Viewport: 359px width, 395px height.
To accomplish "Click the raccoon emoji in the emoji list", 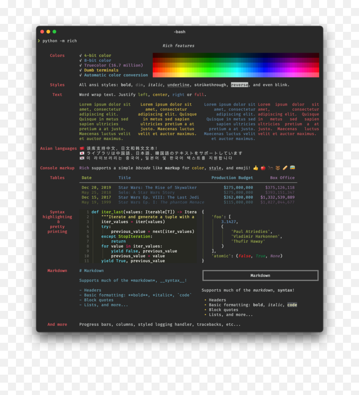I will [270, 168].
